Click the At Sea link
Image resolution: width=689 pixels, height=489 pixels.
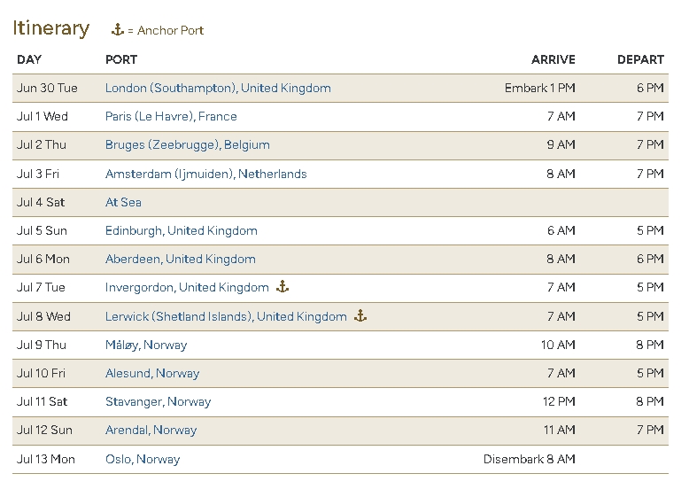(x=123, y=202)
